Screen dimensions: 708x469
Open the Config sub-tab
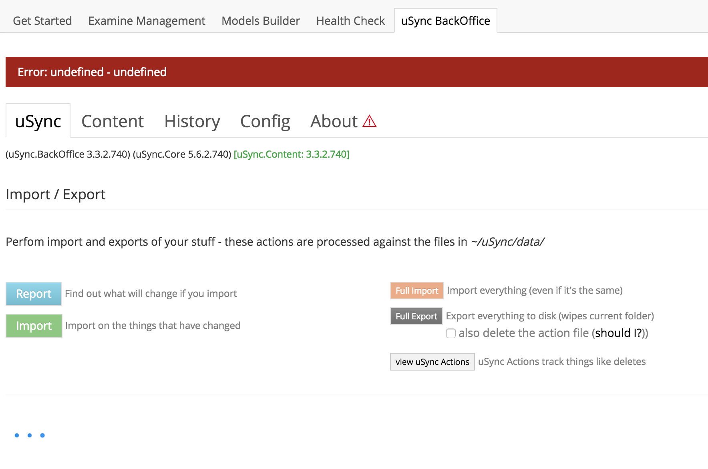point(265,121)
